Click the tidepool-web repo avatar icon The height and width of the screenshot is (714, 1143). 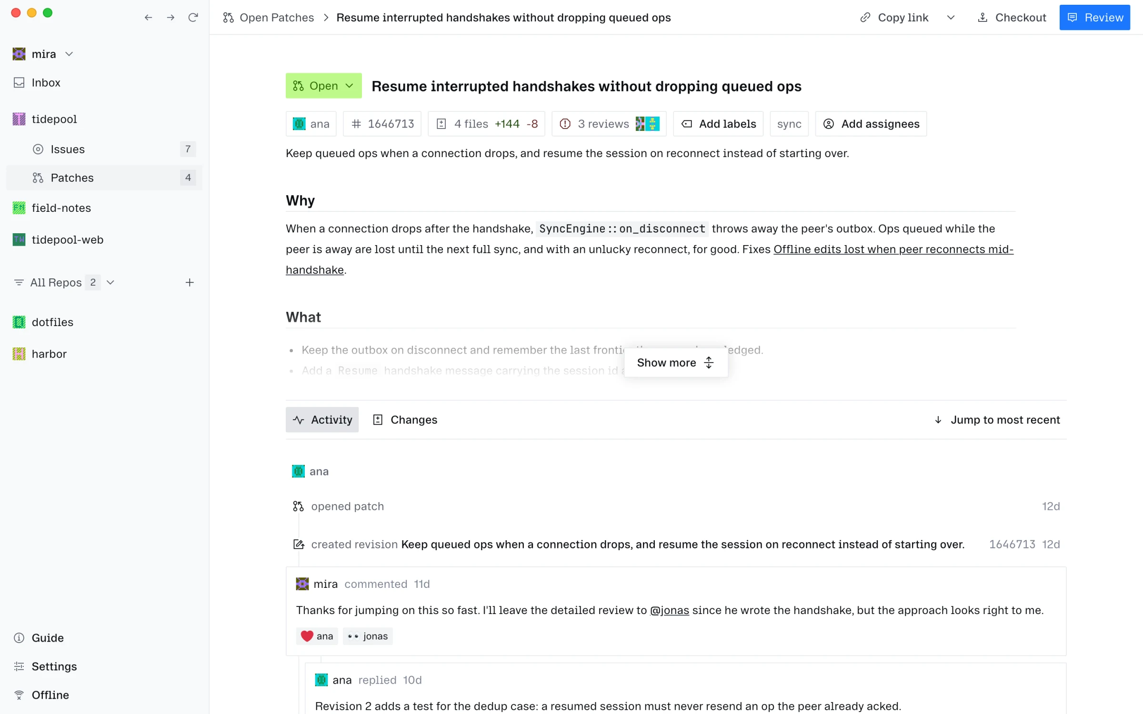click(x=19, y=239)
